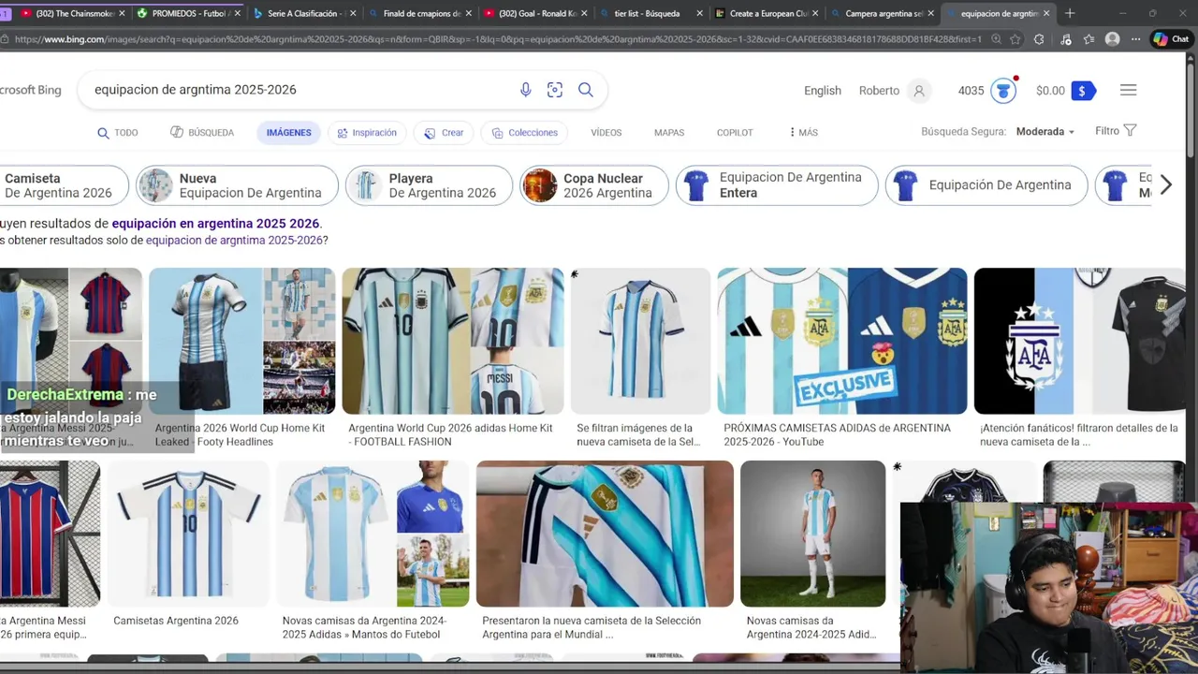The image size is (1198, 674).
Task: Click 'equipación en argentina 2025 2026' link
Action: click(x=215, y=224)
